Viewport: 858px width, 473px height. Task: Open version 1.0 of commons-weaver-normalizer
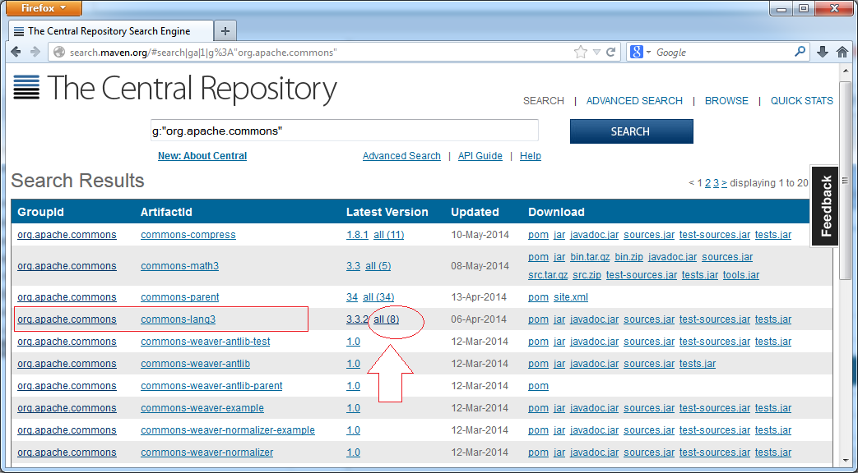(353, 452)
